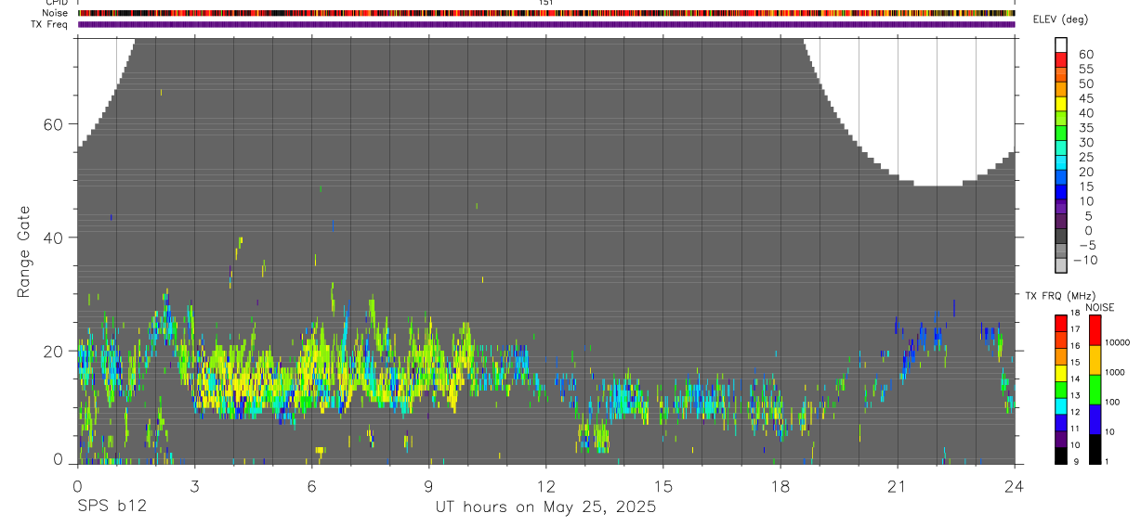Image resolution: width=1141 pixels, height=526 pixels.
Task: Click the white top swatch of elevation colorbar
Action: pyautogui.click(x=1061, y=45)
